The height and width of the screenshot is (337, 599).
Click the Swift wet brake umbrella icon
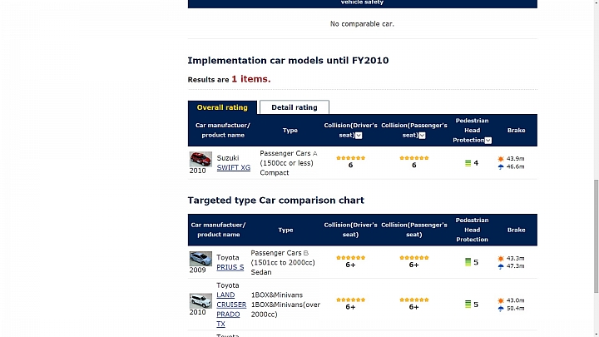(x=501, y=166)
